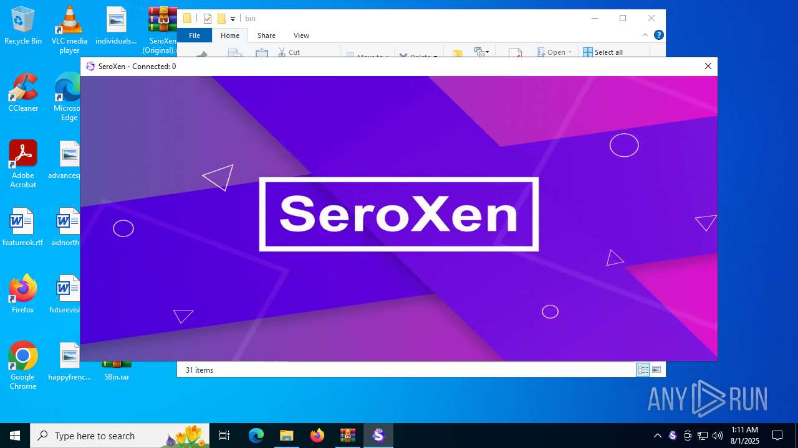
Task: Select 5Bin.rar archive on desktop
Action: [117, 371]
